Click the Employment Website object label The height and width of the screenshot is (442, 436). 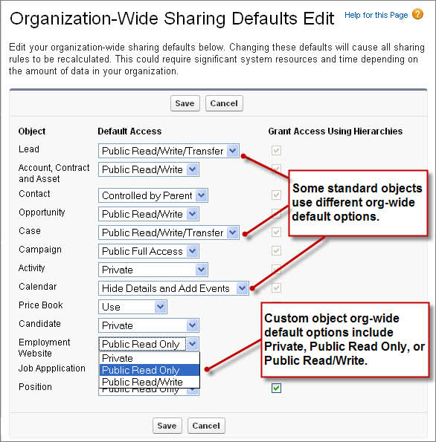(45, 348)
